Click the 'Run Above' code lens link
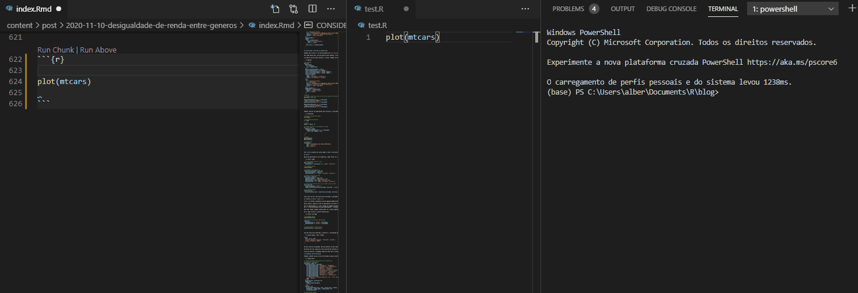 coord(98,50)
